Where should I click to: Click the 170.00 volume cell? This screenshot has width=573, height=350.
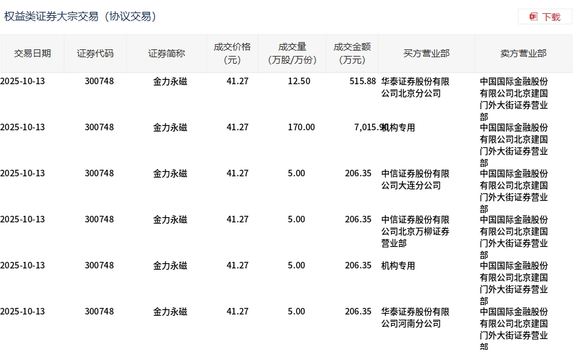click(301, 127)
